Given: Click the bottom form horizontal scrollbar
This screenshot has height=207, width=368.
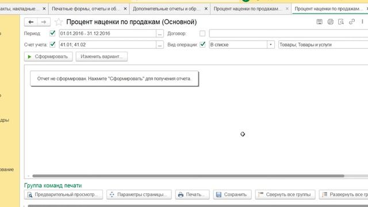Looking at the screenshot, I should (198, 206).
